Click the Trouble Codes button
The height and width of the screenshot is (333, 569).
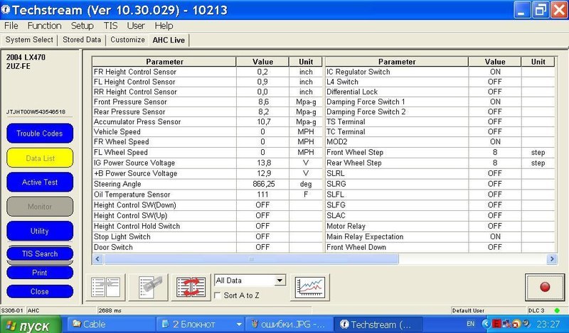[x=40, y=133]
